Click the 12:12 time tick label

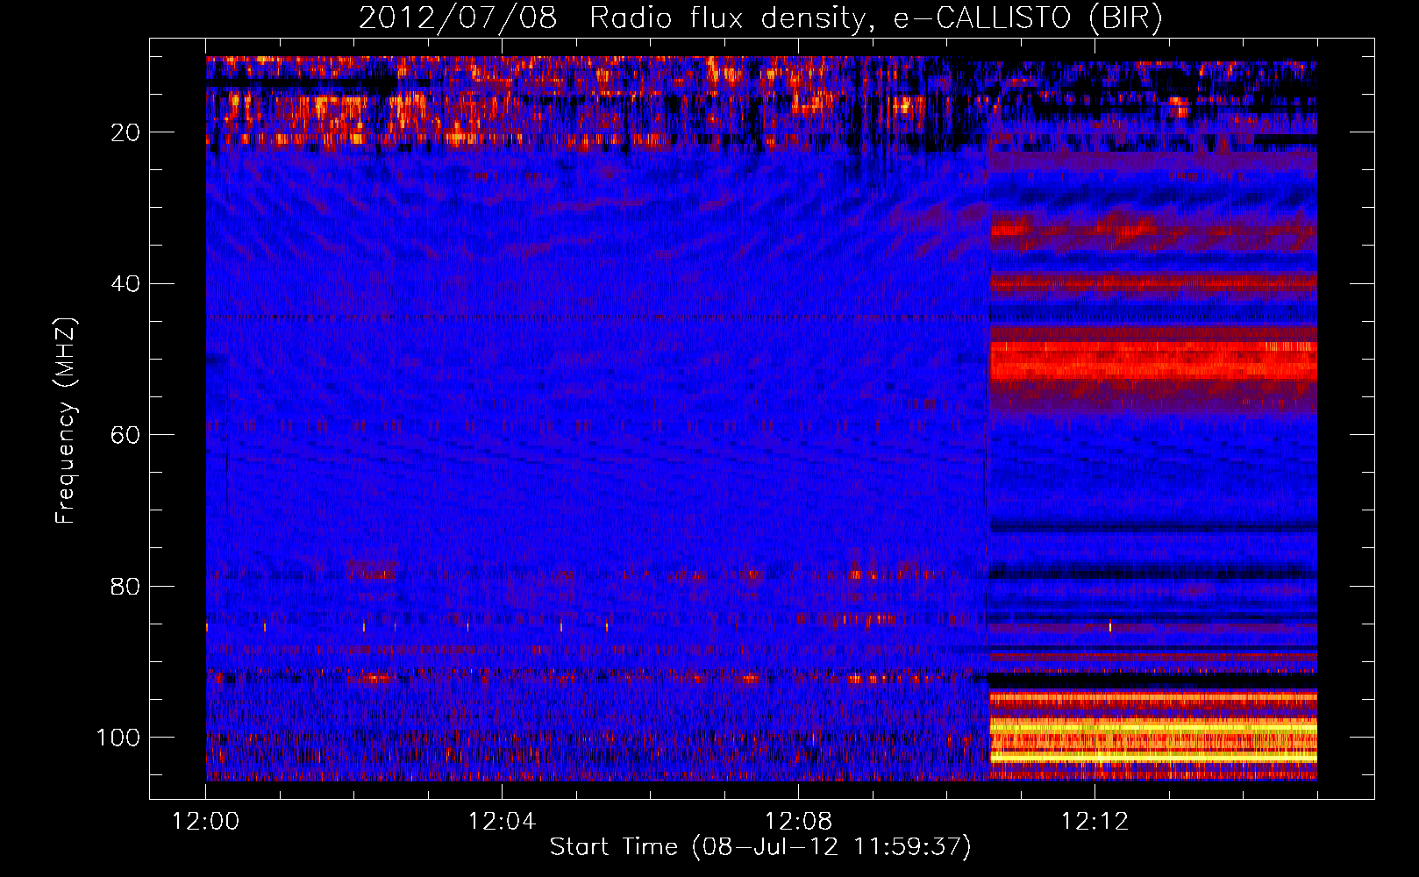coord(1095,822)
